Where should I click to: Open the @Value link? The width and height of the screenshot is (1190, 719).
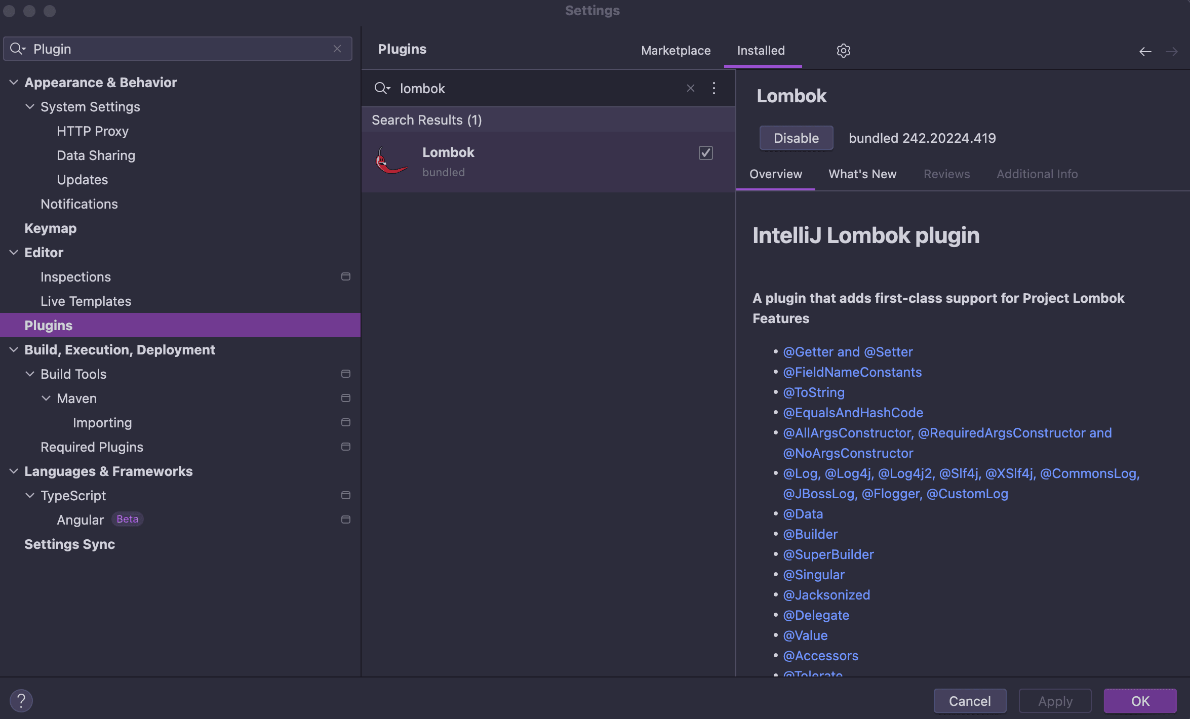click(x=805, y=635)
